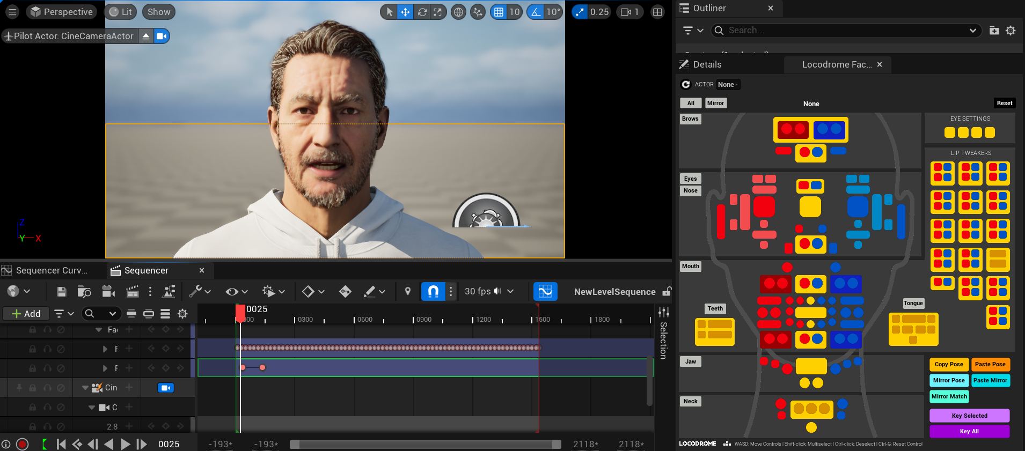This screenshot has height=451, width=1025.
Task: Click the Sequencer horizontal range scrollbar
Action: 425,444
